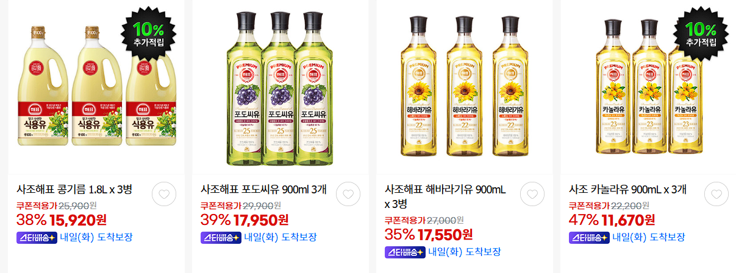736x273 pixels.
Task: Toggle wishlist heart for 해바라기유 900mL product
Action: coord(532,194)
